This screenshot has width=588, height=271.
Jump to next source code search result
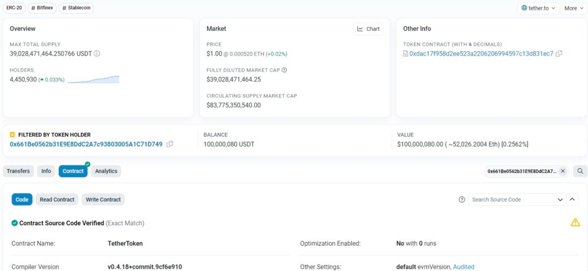tap(560, 199)
